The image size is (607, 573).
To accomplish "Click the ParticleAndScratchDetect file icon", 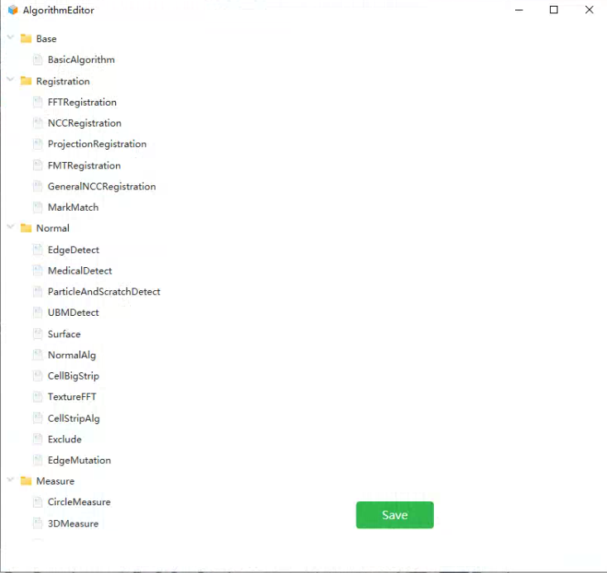I will [37, 292].
